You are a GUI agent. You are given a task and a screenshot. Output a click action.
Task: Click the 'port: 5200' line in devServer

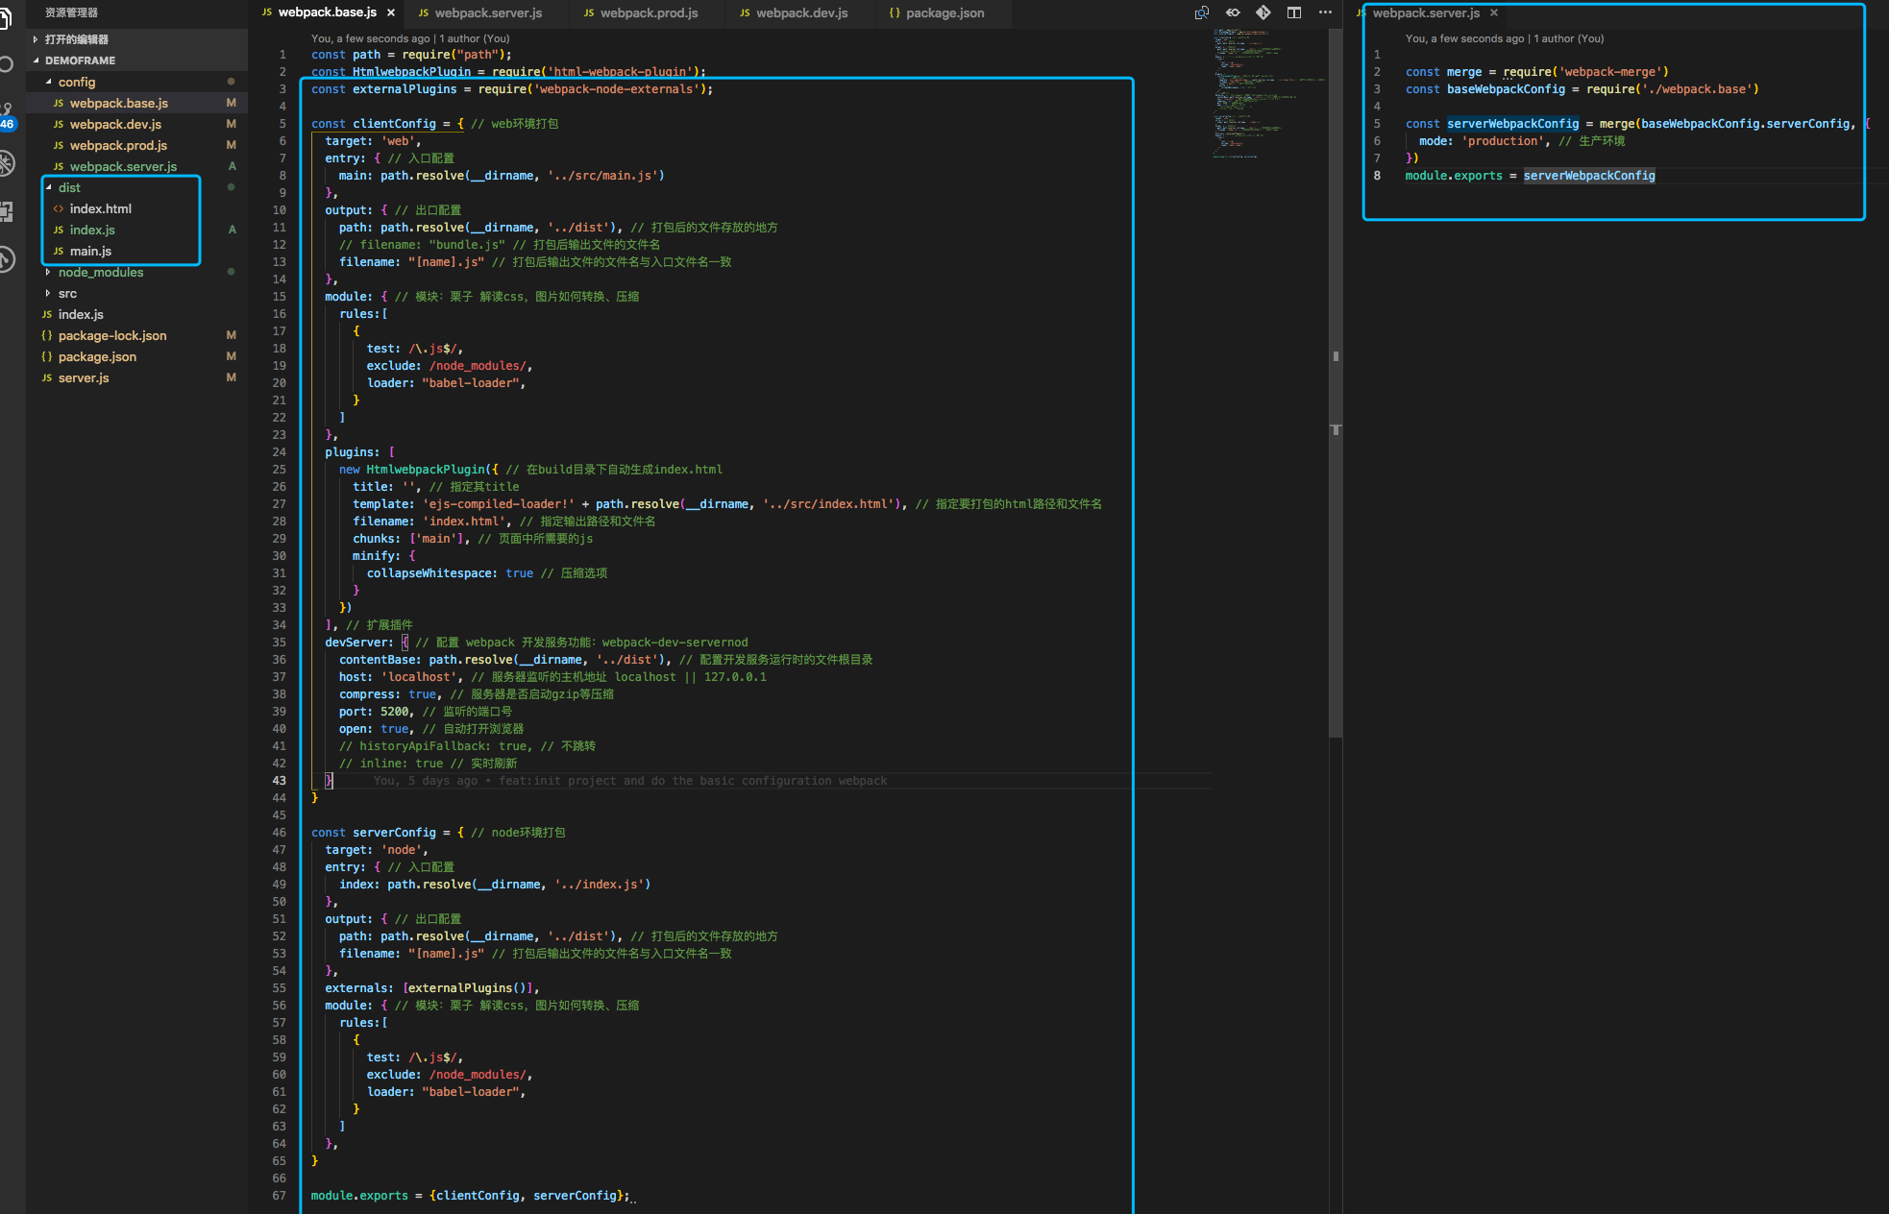click(425, 712)
